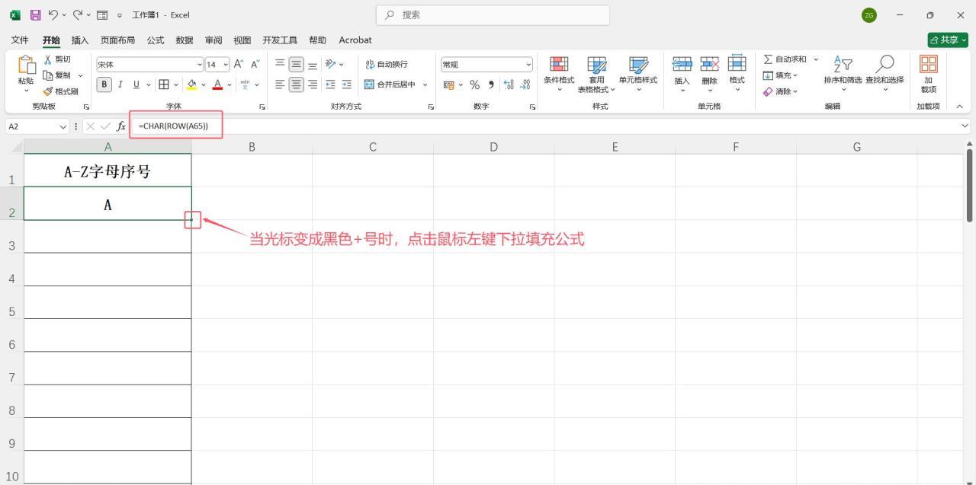Expand the fill color dropdown arrow
Viewport: 976px width, 485px height.
click(204, 85)
